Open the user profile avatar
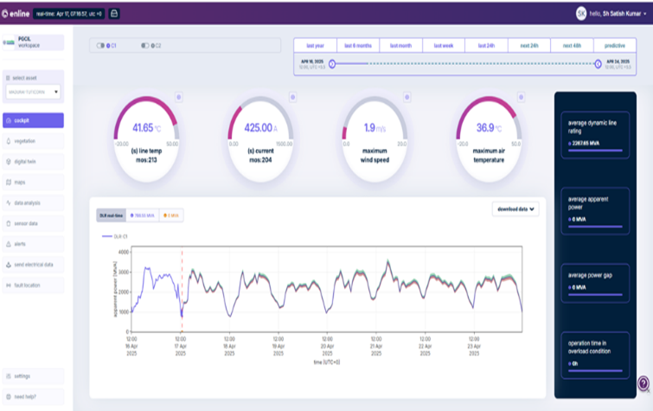 tap(580, 13)
